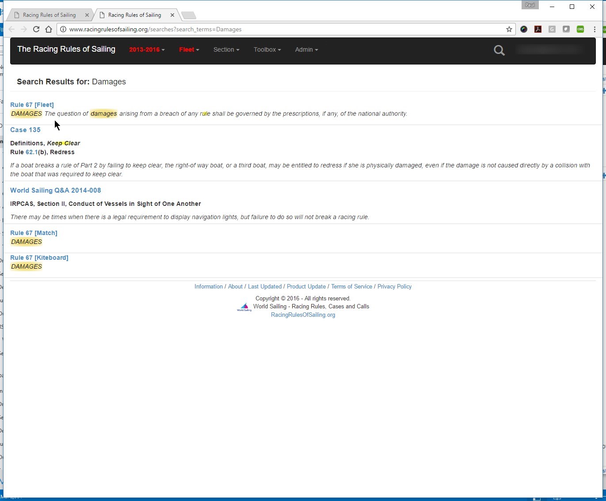606x501 pixels.
Task: Close the first Racing Rules tab
Action: [x=87, y=15]
